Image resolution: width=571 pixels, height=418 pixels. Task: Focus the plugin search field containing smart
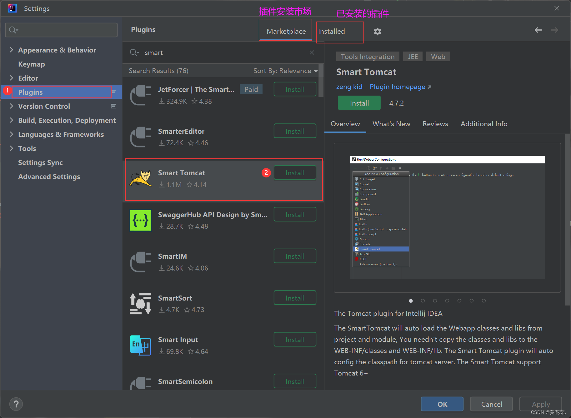[223, 52]
